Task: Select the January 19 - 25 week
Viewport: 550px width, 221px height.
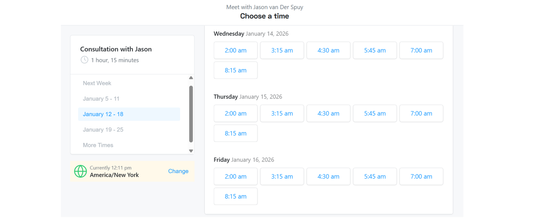Action: pyautogui.click(x=103, y=129)
